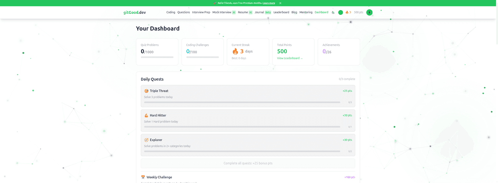This screenshot has width=498, height=183.
Task: Click the Quiz Problems progress bar
Action: pos(157,57)
